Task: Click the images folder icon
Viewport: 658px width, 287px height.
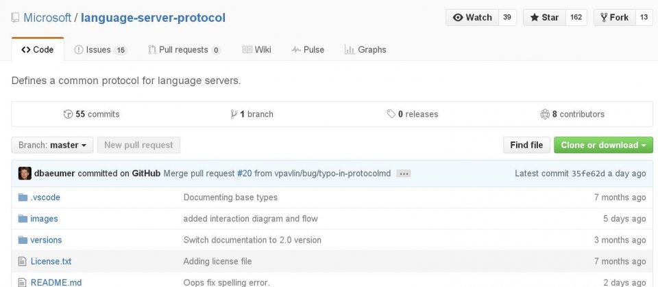Action: pos(23,219)
